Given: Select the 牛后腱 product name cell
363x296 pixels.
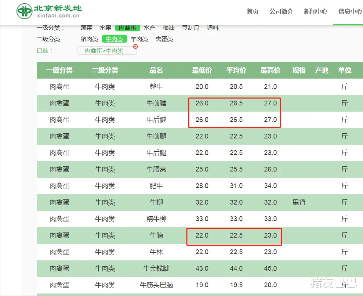Looking at the screenshot, I should pyautogui.click(x=156, y=120).
